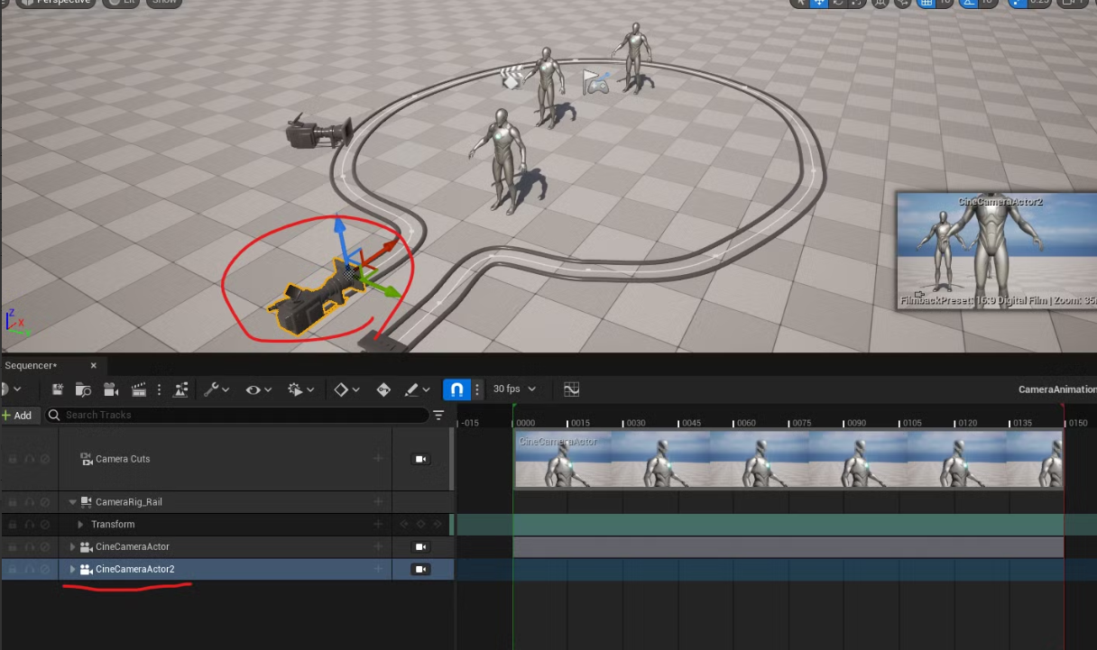The height and width of the screenshot is (650, 1097).
Task: Select the Camera Cuts track row label
Action: [123, 459]
